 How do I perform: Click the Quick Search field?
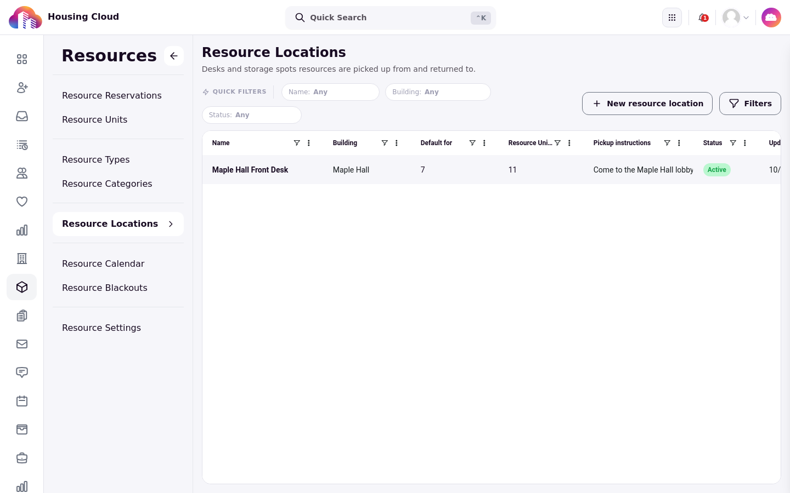point(391,18)
